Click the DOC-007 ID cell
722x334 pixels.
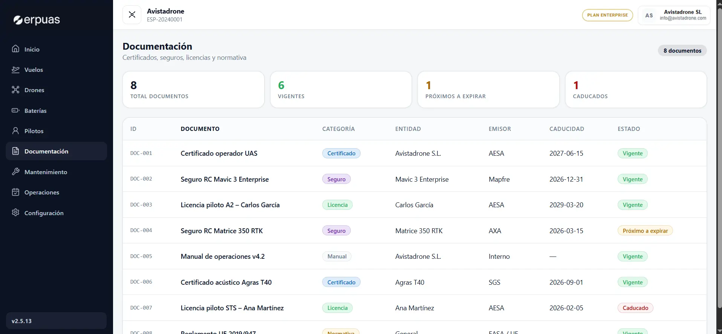(x=141, y=308)
